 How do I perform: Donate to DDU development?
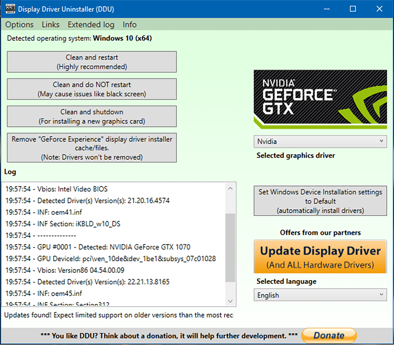point(329,335)
